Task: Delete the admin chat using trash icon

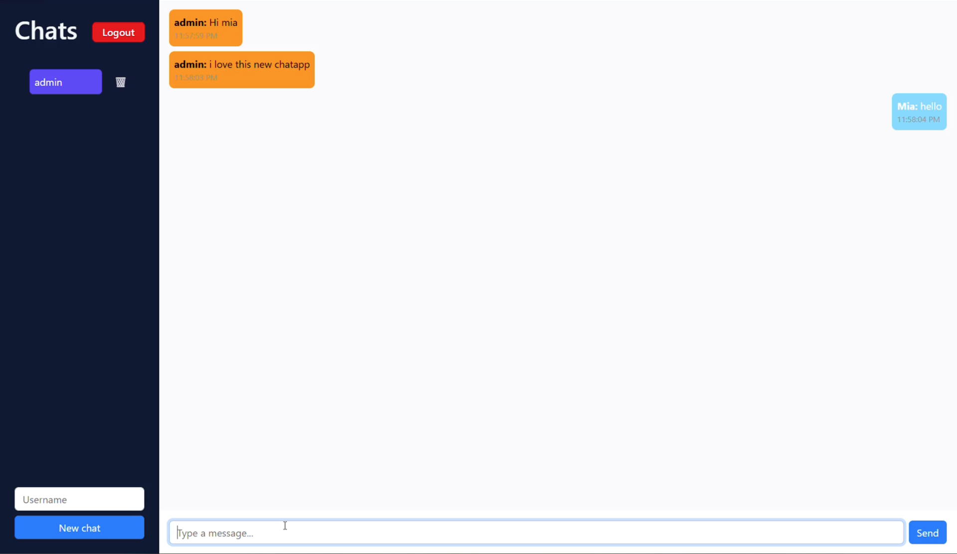Action: click(120, 82)
